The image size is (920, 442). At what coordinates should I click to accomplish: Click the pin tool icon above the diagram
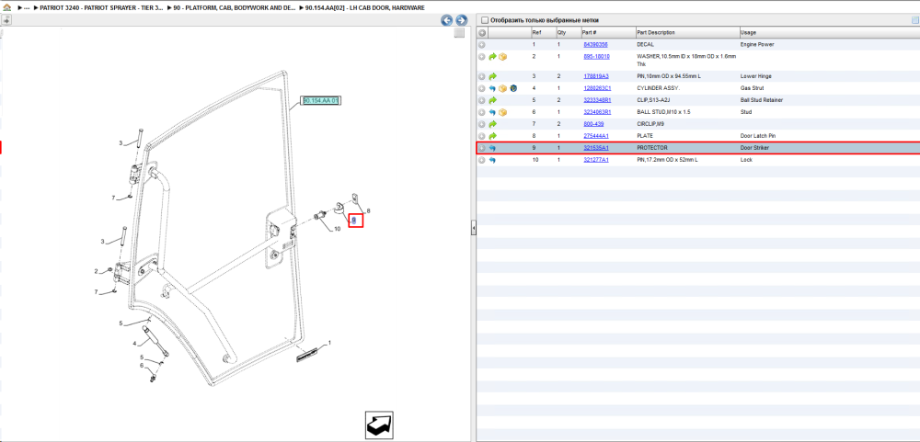[x=6, y=20]
